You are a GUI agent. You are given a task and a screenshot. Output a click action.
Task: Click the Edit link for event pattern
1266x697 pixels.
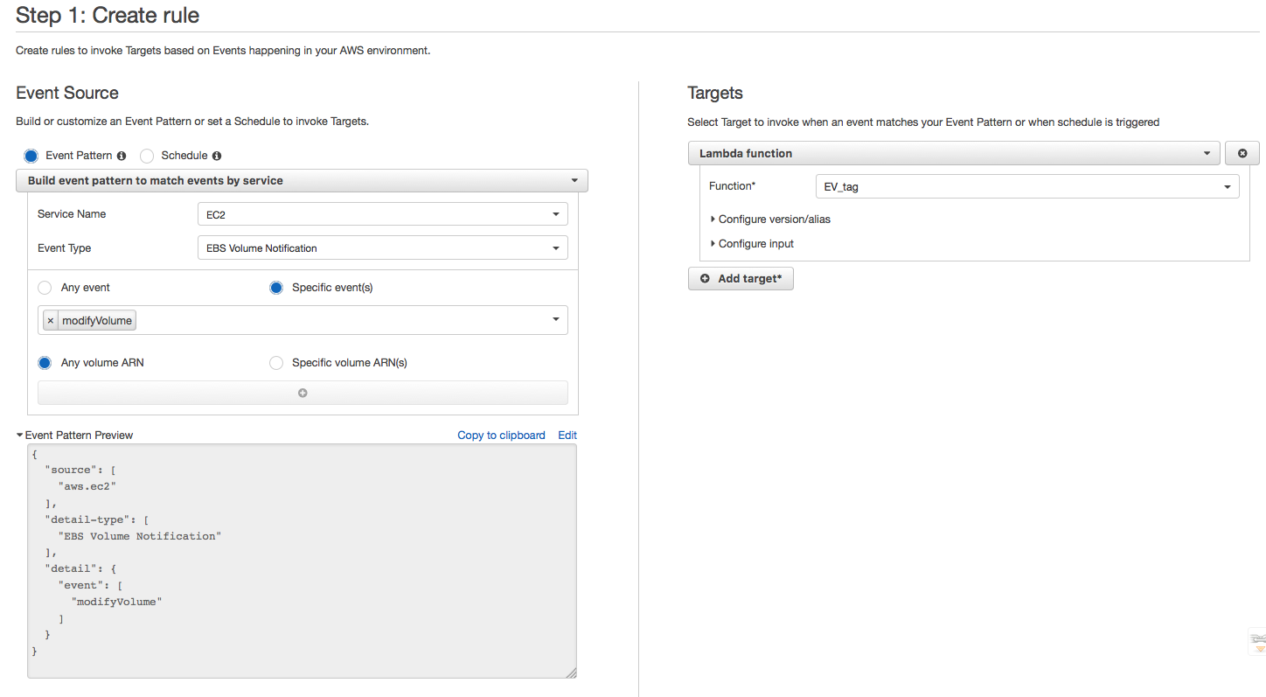coord(567,436)
